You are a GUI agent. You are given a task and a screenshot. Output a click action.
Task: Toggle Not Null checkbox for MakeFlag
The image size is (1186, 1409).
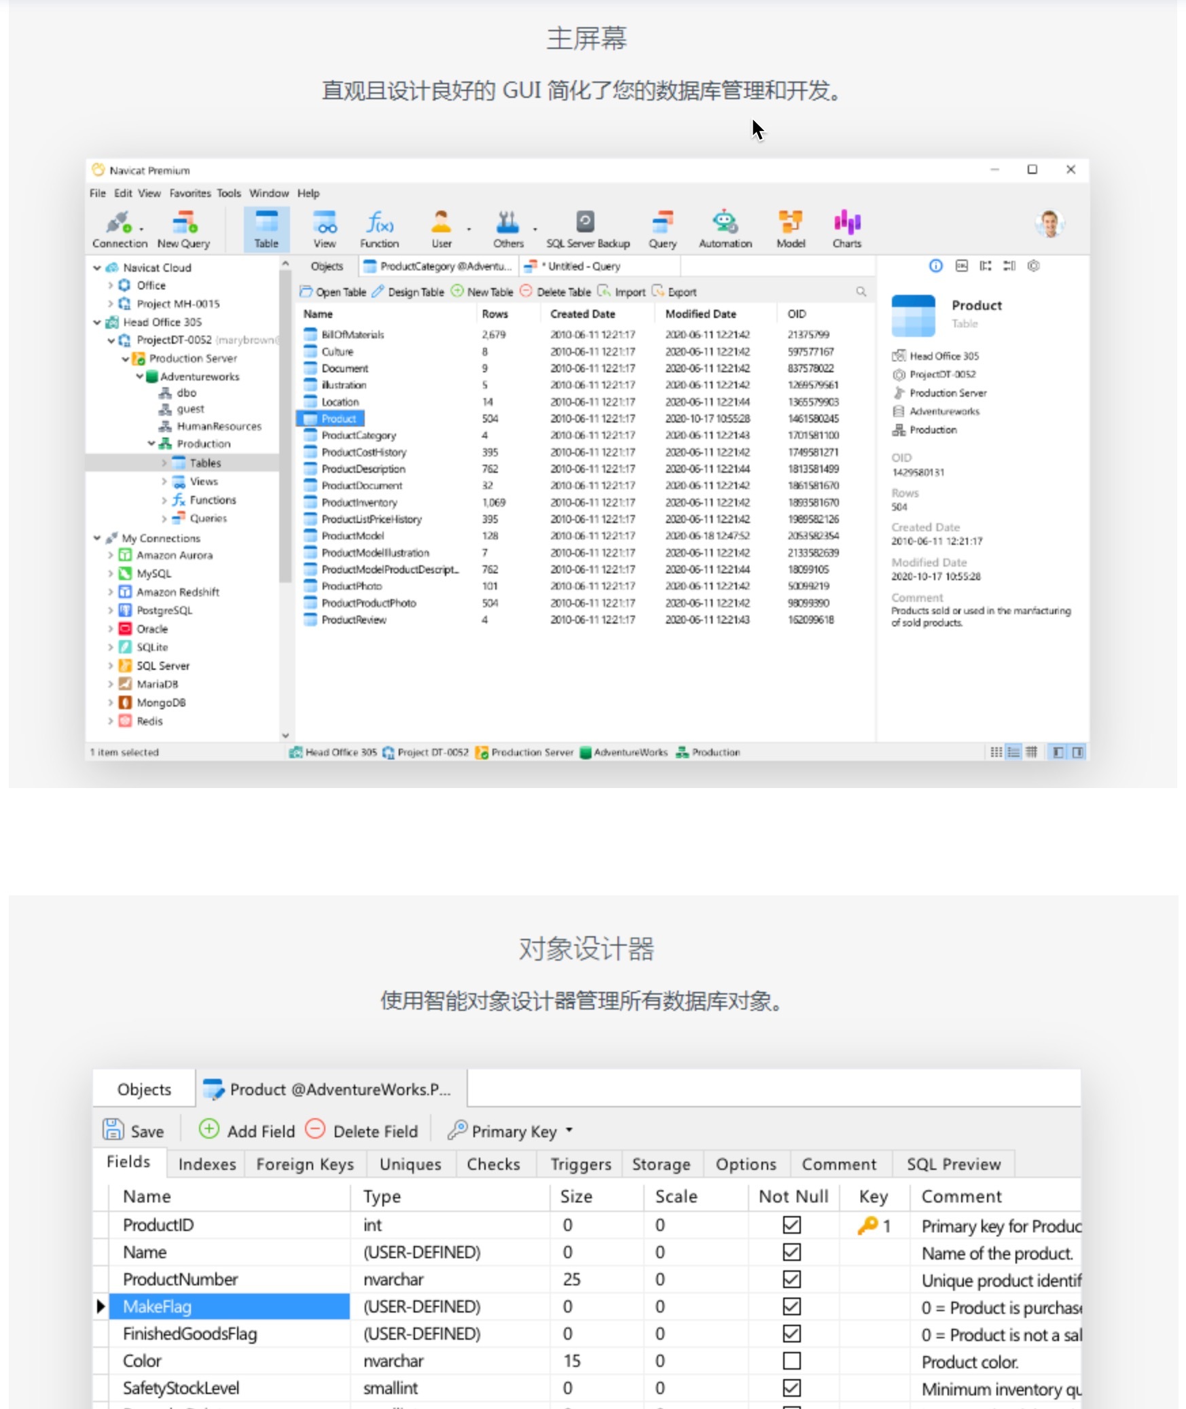(x=791, y=1306)
